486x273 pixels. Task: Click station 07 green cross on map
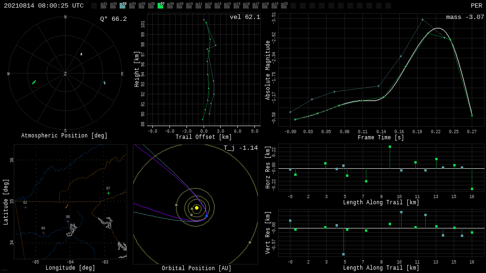coord(108,193)
